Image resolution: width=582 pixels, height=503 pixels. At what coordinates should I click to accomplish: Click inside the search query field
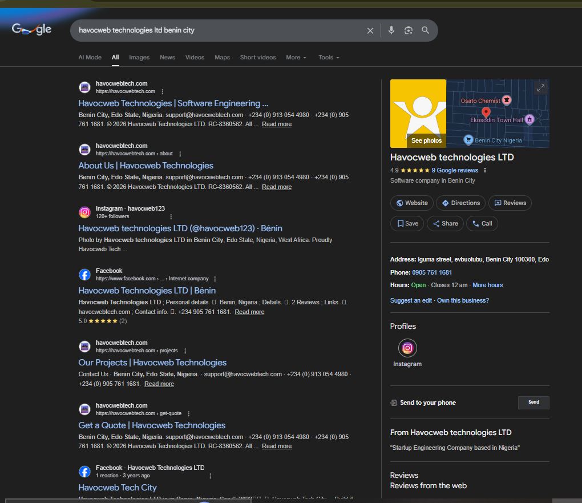(217, 30)
